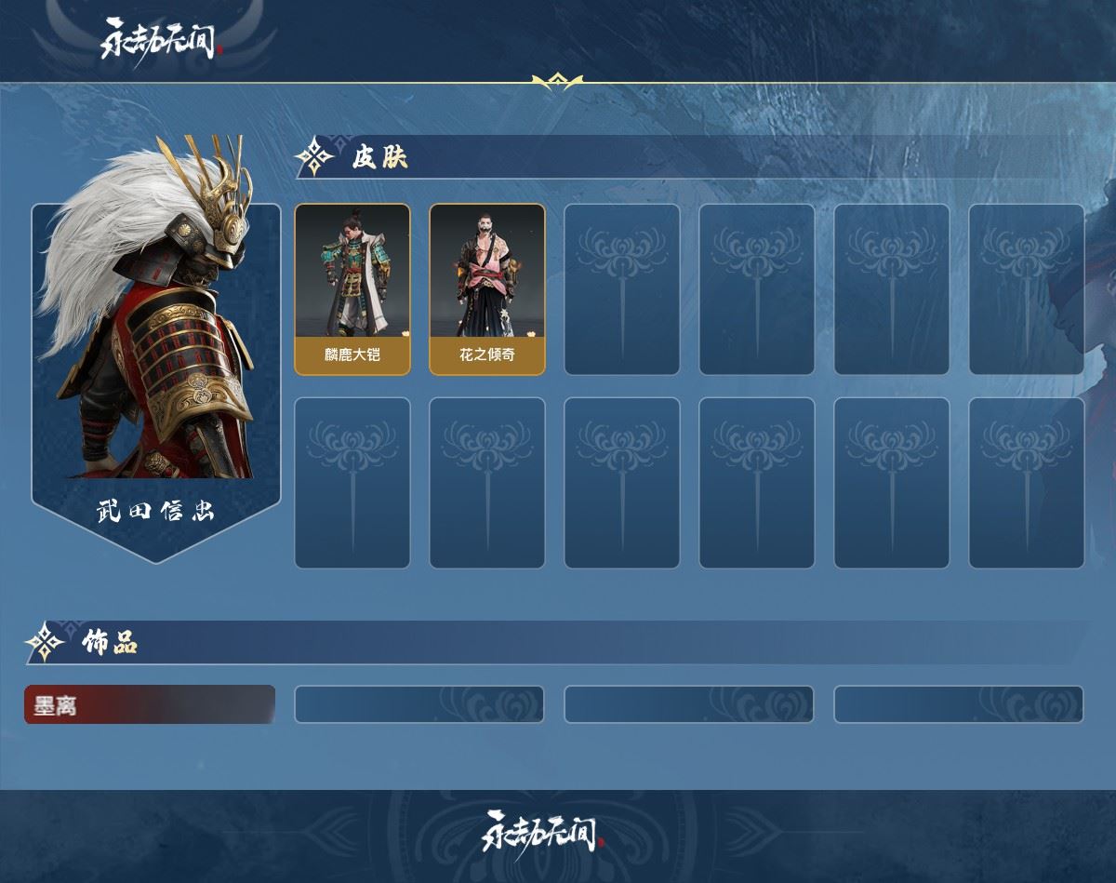Click the last empty slot in top skin row
Image resolution: width=1116 pixels, height=883 pixels.
pos(1027,289)
